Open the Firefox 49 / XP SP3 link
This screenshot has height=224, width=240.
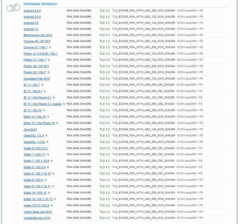click(x=36, y=66)
